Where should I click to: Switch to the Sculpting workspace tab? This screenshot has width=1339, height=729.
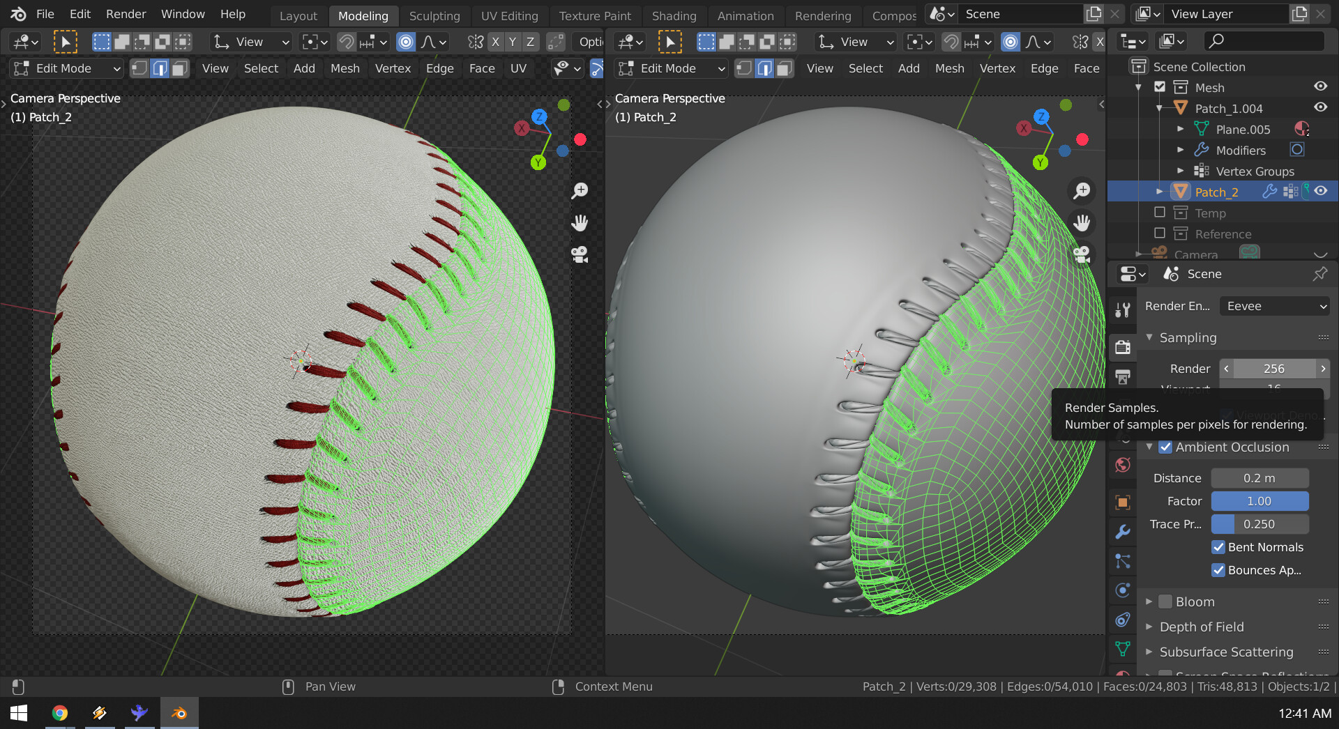(x=434, y=15)
